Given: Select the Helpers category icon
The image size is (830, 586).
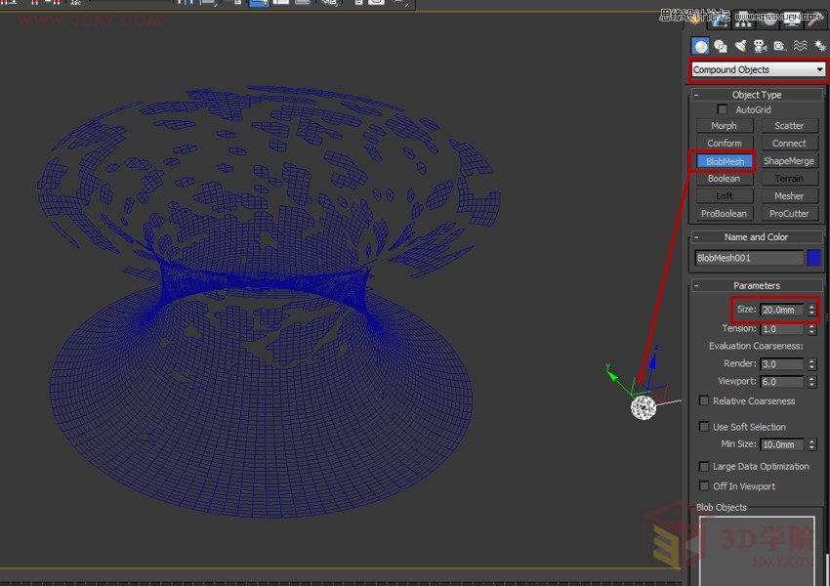Looking at the screenshot, I should pyautogui.click(x=778, y=45).
